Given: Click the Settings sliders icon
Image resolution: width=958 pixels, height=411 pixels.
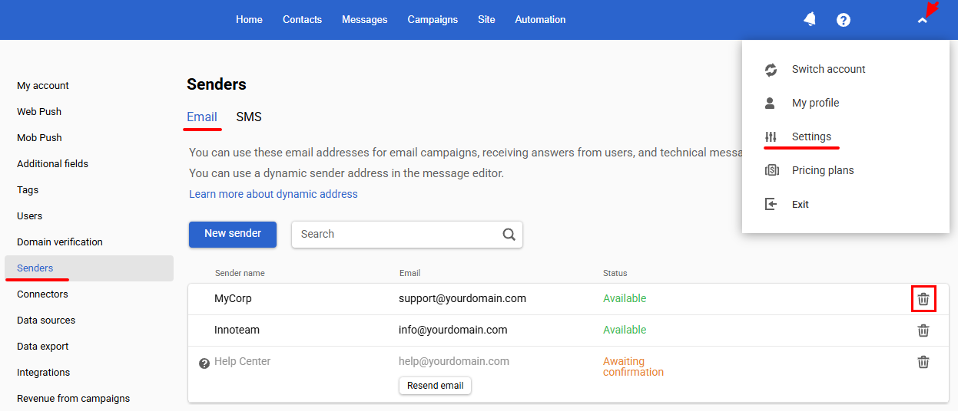Looking at the screenshot, I should coord(771,136).
